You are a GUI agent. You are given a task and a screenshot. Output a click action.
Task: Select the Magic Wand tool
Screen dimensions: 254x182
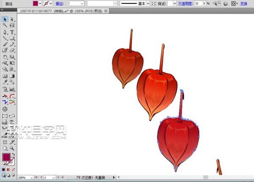(x=5, y=26)
